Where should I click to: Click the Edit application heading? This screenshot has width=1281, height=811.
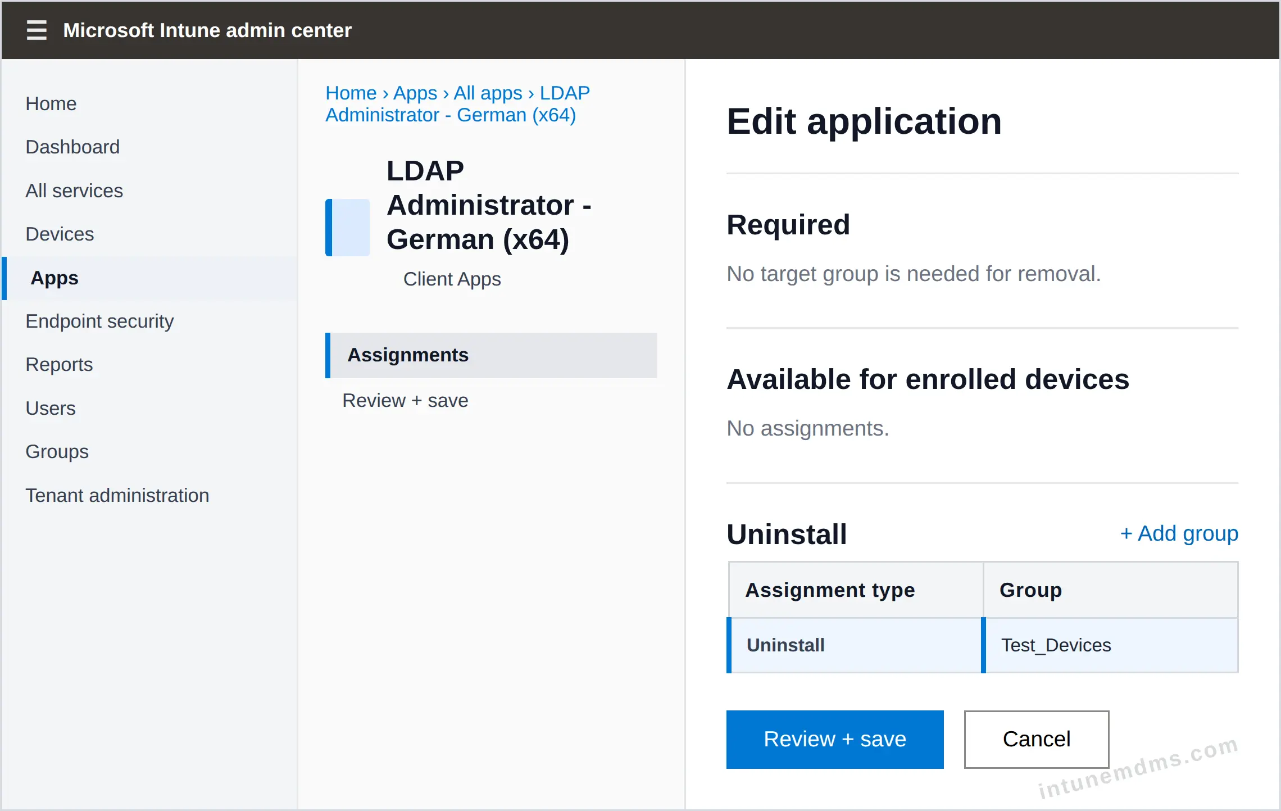864,121
